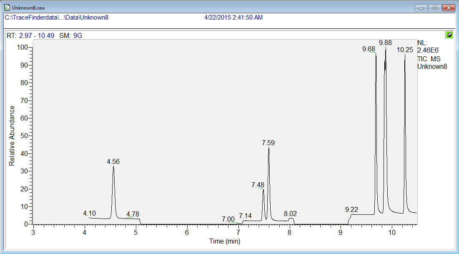Click the Relative Abundance y-axis label
Image resolution: width=459 pixels, height=254 pixels.
pos(12,136)
